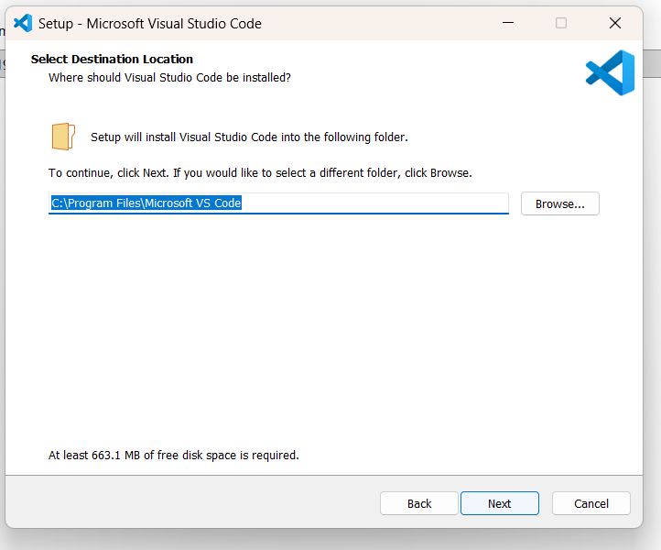Click "Where should Visual Studio Code be installed?" text
The image size is (661, 550).
169,78
